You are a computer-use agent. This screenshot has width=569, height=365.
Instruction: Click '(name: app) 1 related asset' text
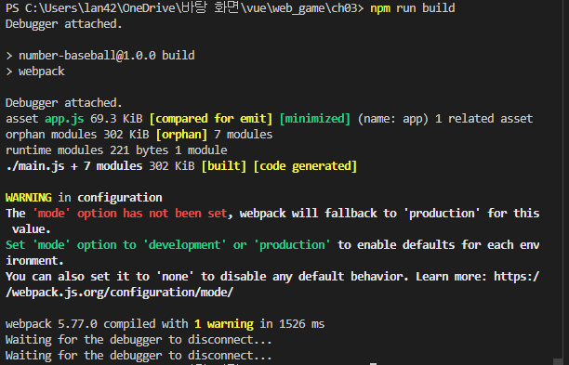pyautogui.click(x=445, y=119)
